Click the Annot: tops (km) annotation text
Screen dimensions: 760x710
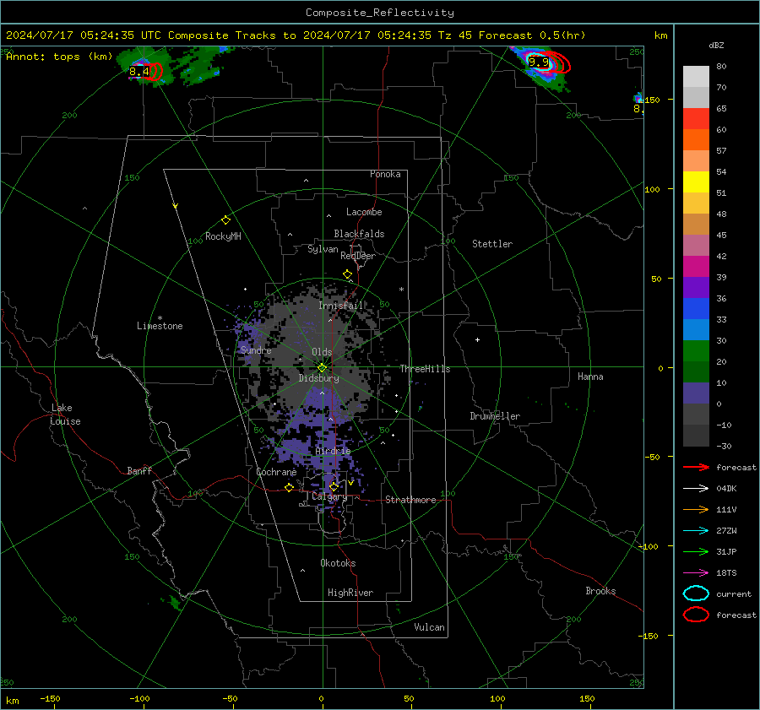(x=59, y=57)
